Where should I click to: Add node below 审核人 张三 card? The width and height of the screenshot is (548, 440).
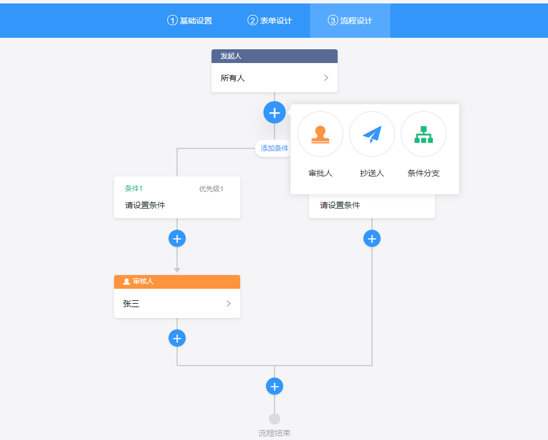point(177,338)
